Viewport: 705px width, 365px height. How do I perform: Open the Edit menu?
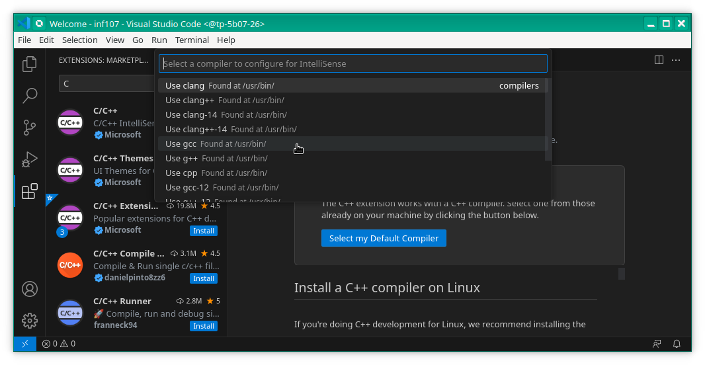click(46, 40)
